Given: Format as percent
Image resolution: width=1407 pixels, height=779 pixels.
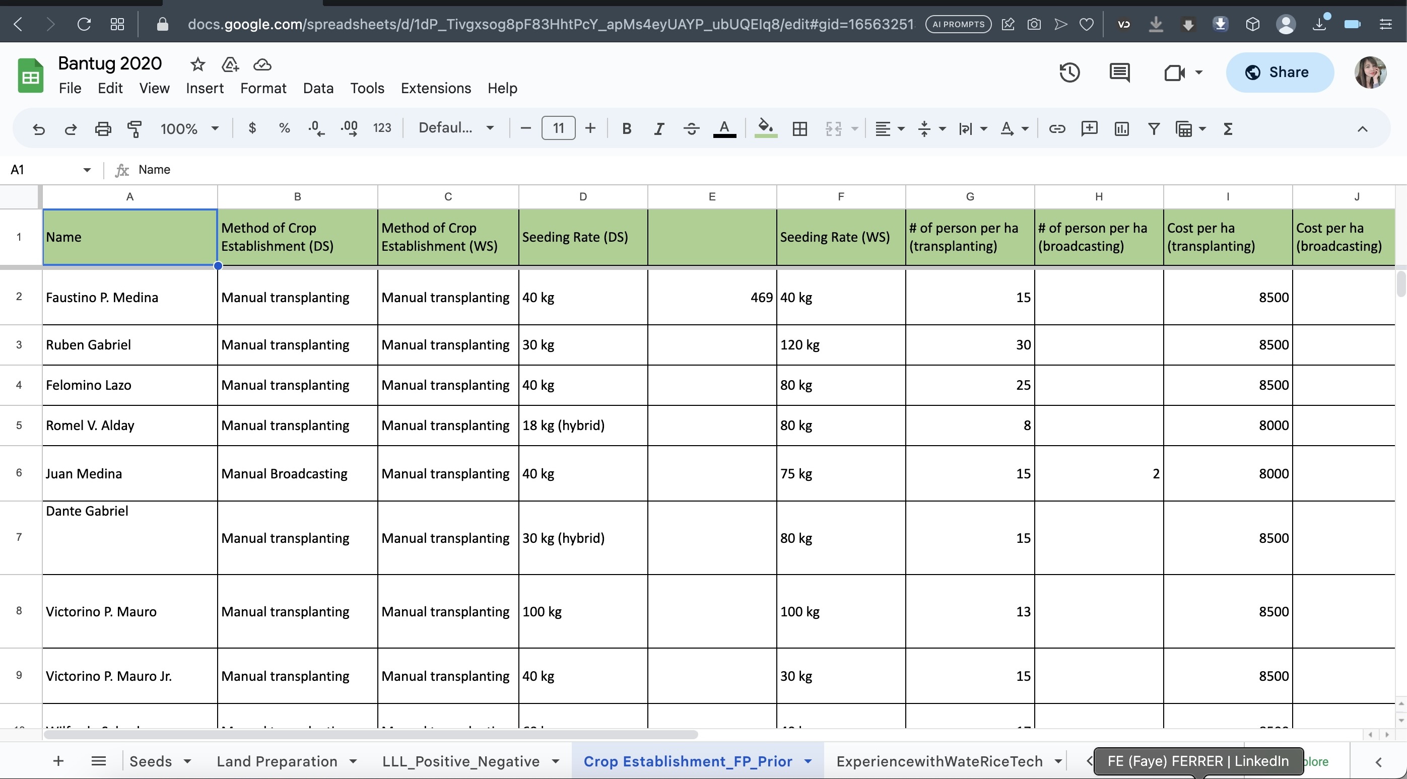Looking at the screenshot, I should click(284, 128).
